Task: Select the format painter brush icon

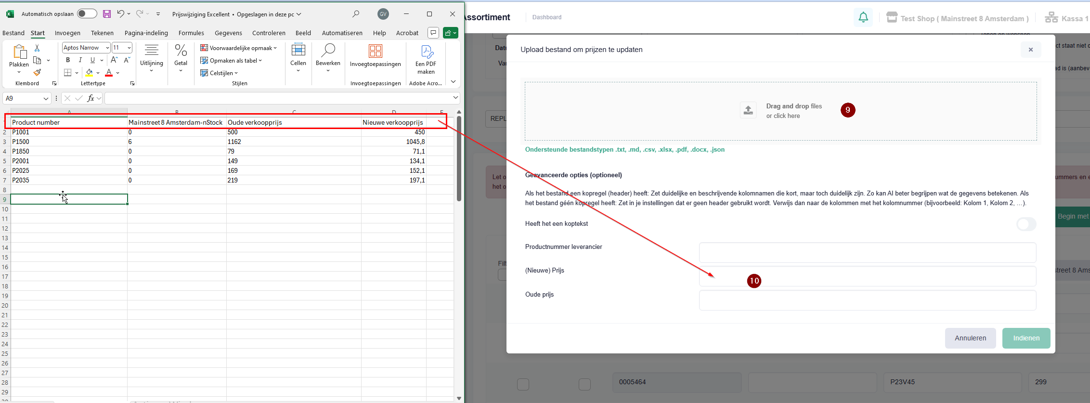Action: click(37, 73)
